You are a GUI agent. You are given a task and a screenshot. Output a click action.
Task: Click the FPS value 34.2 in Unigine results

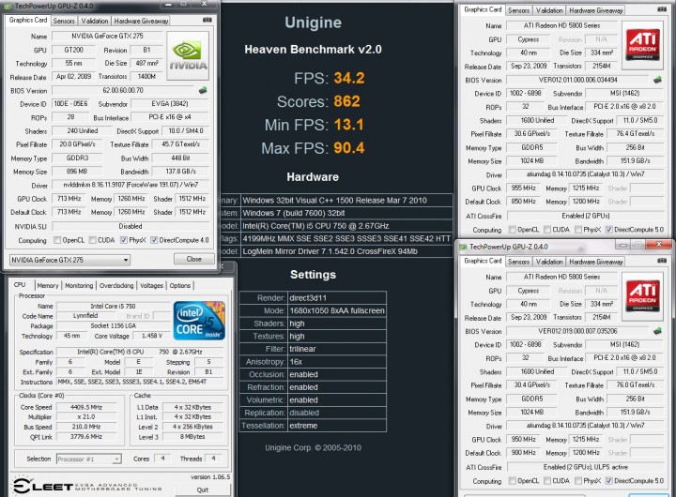click(x=349, y=78)
